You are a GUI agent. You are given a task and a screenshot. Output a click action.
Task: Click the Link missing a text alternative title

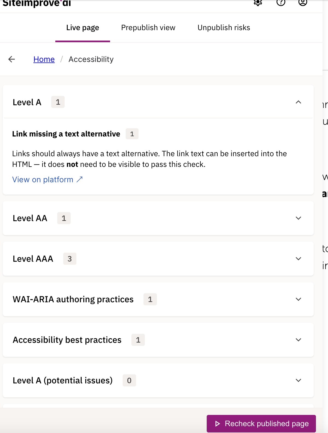coord(66,134)
